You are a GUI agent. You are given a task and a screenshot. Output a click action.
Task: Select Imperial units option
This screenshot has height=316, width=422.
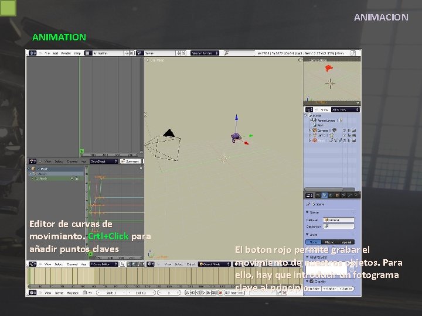tap(346, 242)
